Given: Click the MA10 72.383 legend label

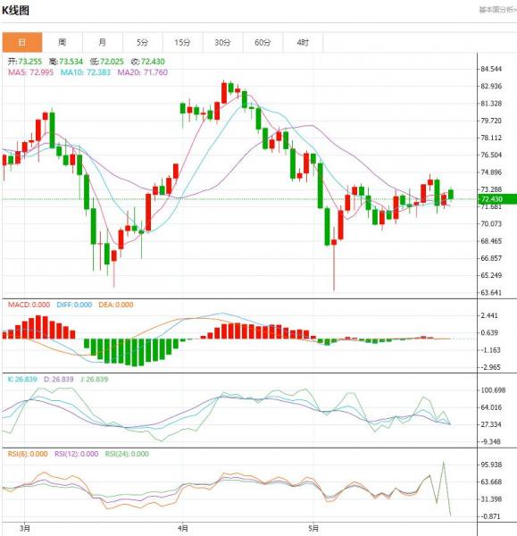Looking at the screenshot, I should tap(86, 72).
